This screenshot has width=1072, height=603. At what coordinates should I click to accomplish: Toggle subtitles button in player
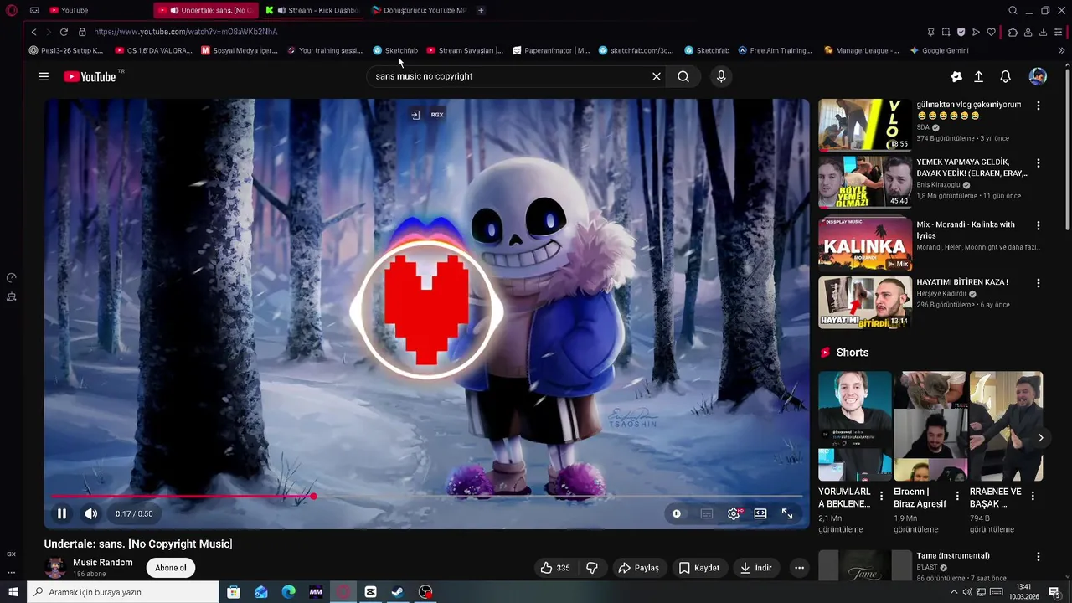[707, 513]
